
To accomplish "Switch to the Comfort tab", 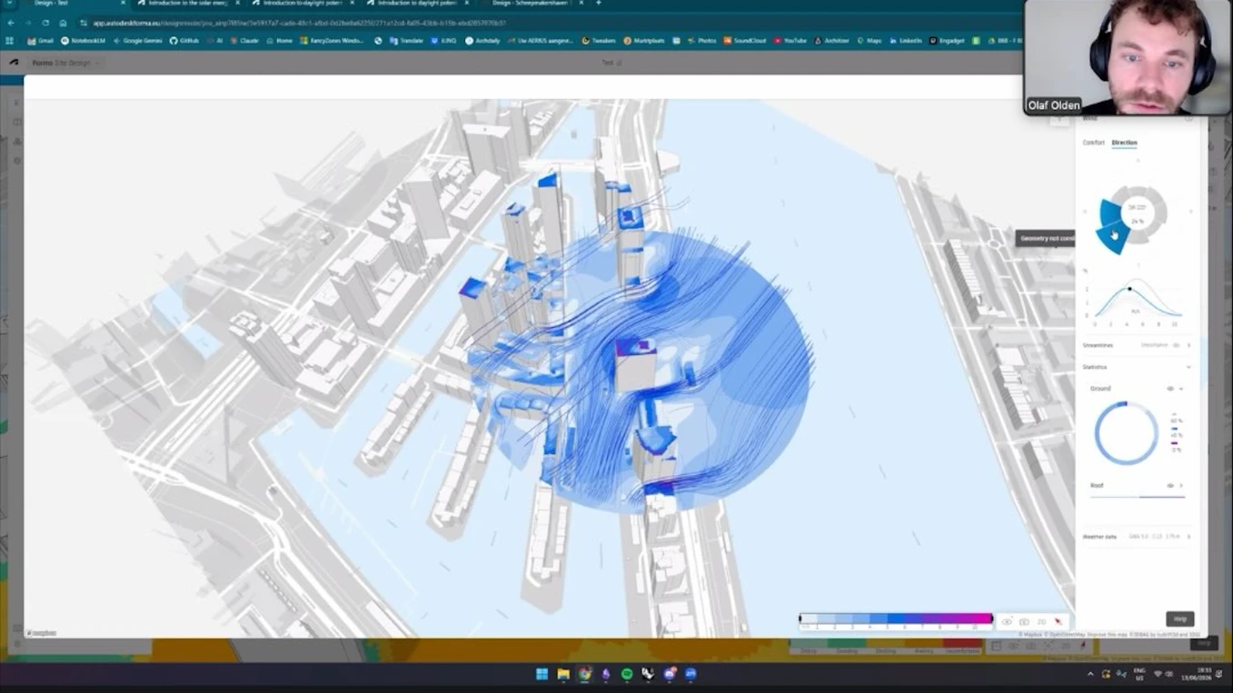I will pyautogui.click(x=1093, y=143).
